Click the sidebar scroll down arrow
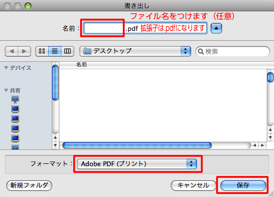 click(x=55, y=145)
